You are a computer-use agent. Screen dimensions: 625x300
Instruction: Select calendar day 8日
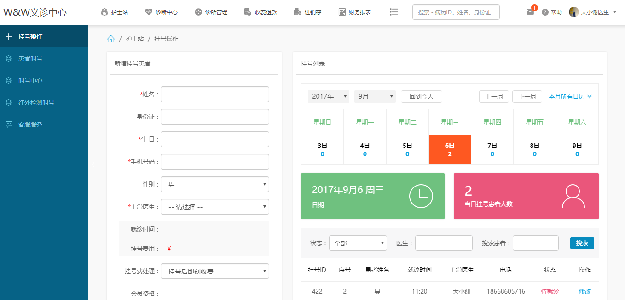coord(535,150)
